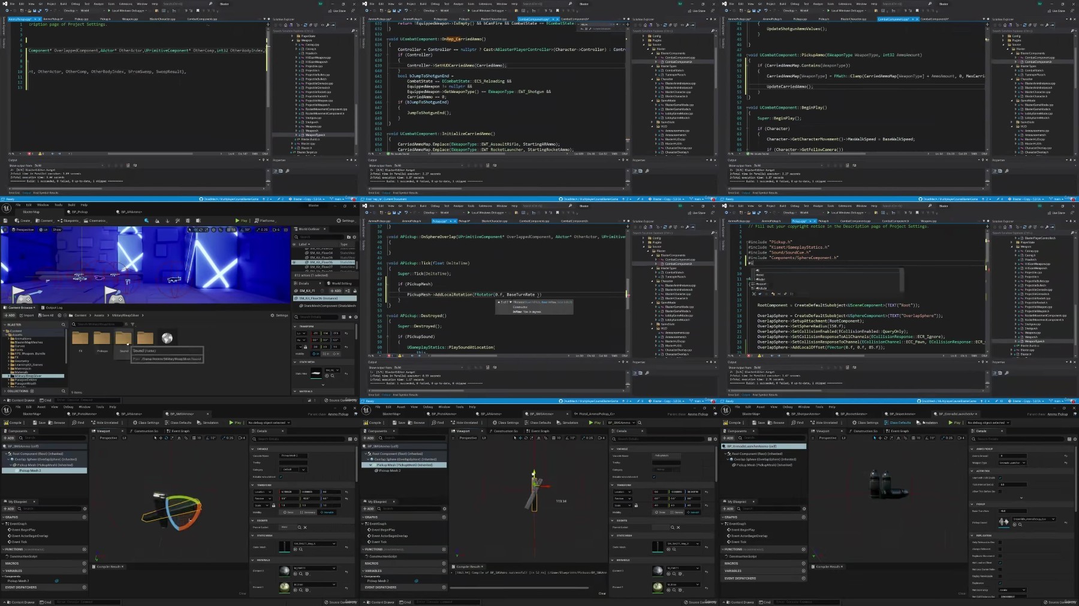The height and width of the screenshot is (606, 1079).
Task: Add new macro in BP_GrenadeLauncherAmmo My Blueprint
Action: (804, 563)
